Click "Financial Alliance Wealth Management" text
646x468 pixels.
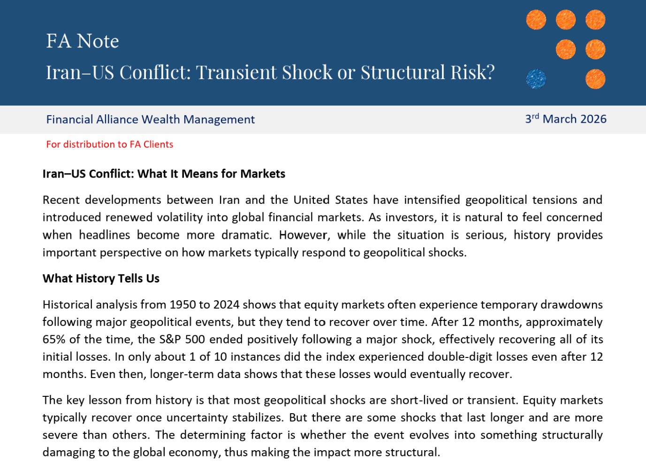(150, 119)
